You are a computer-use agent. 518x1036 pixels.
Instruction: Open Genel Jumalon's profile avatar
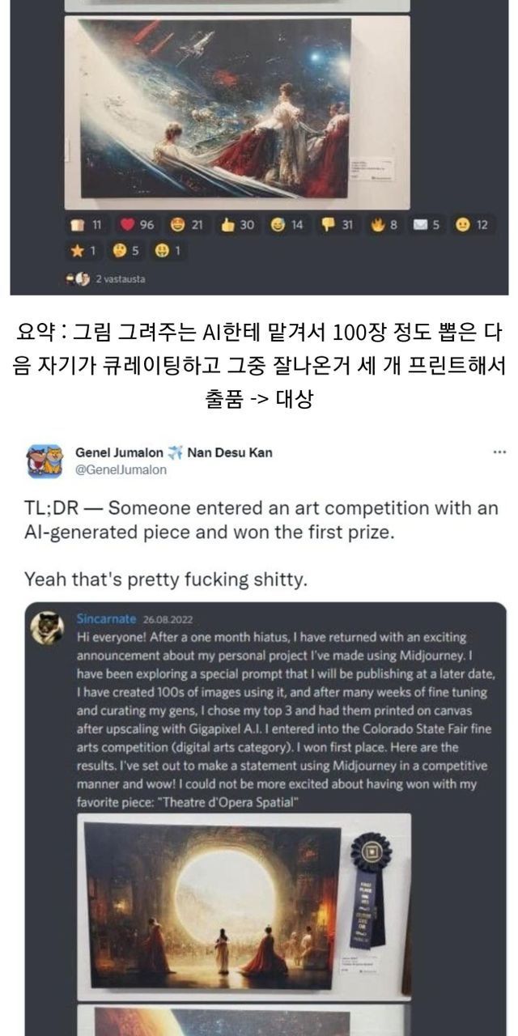click(x=45, y=461)
